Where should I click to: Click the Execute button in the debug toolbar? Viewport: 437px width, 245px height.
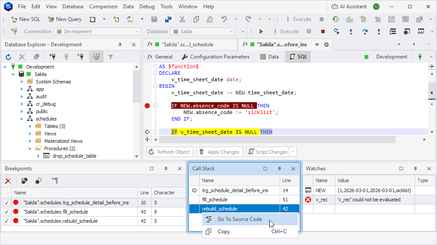tap(287, 31)
